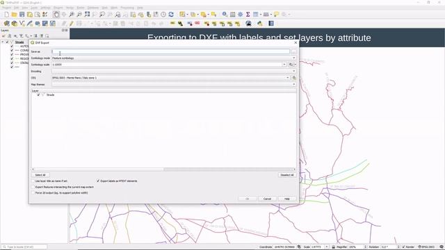Viewport: 445px width, 250px height.
Task: Open the Settings menu
Action: 45,8
